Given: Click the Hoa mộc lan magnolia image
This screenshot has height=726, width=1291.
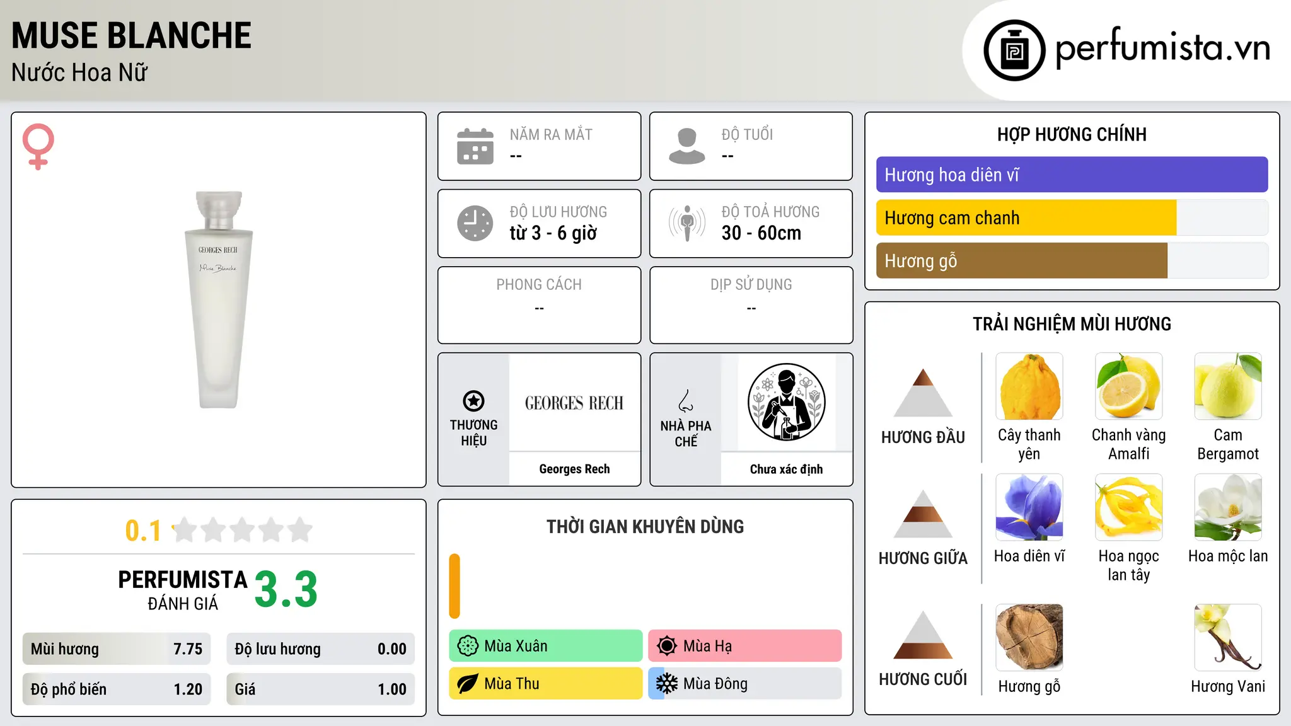Looking at the screenshot, I should [x=1228, y=507].
